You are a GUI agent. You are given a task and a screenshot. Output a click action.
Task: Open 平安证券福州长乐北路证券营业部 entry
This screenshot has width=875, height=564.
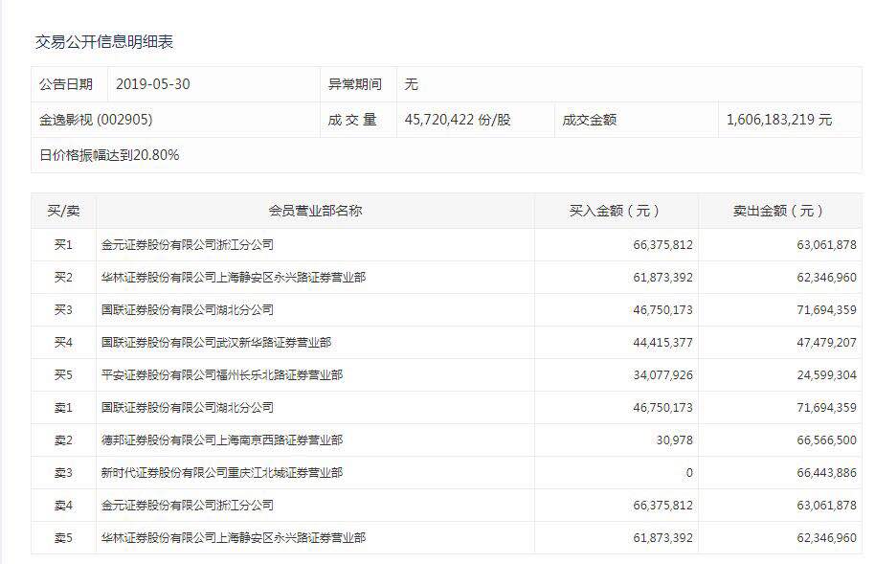(x=222, y=375)
